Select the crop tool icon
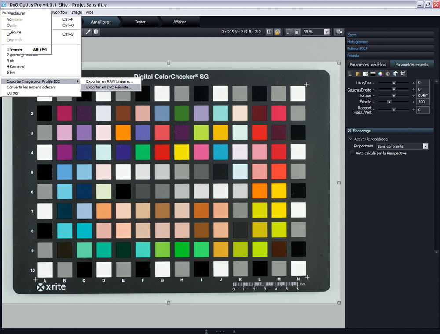This screenshot has height=334, width=440. (403, 74)
